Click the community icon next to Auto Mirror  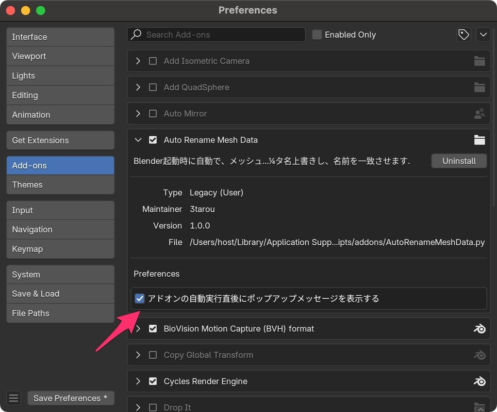[480, 113]
